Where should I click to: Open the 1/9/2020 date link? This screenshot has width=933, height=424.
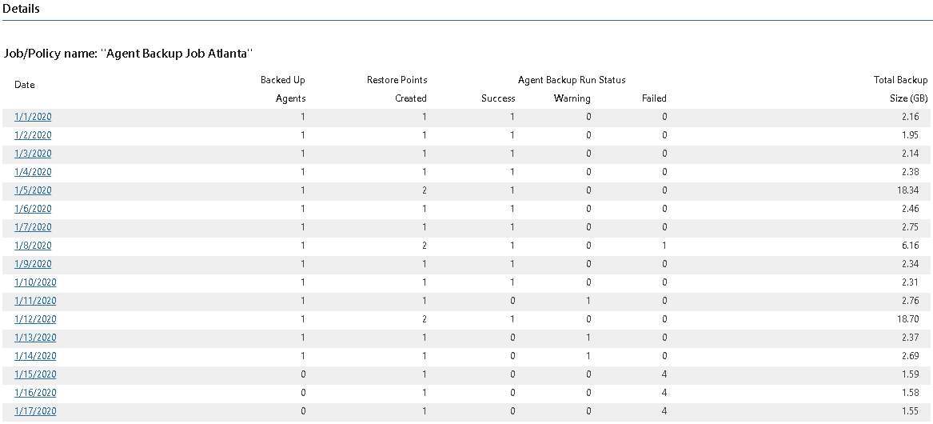[33, 264]
